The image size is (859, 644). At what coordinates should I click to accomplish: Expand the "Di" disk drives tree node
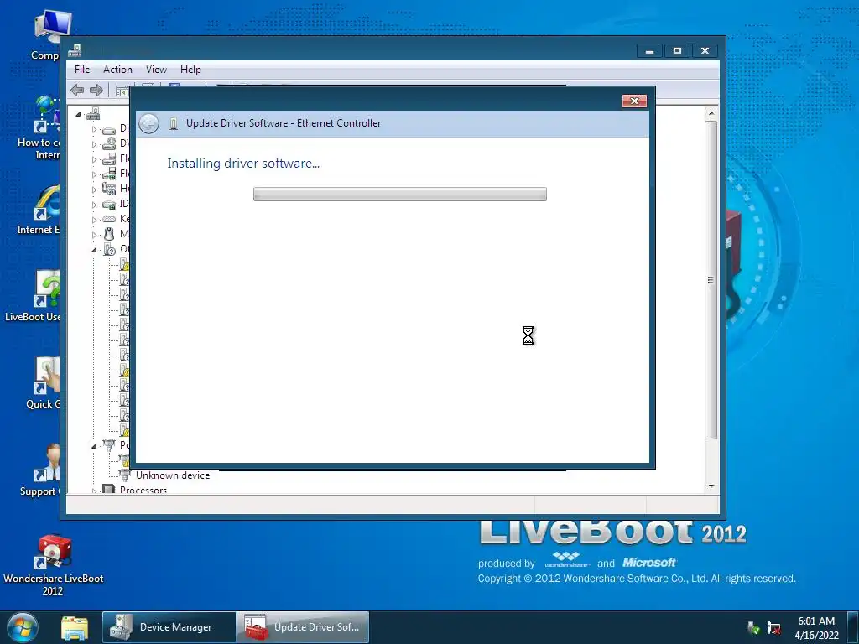(94, 129)
